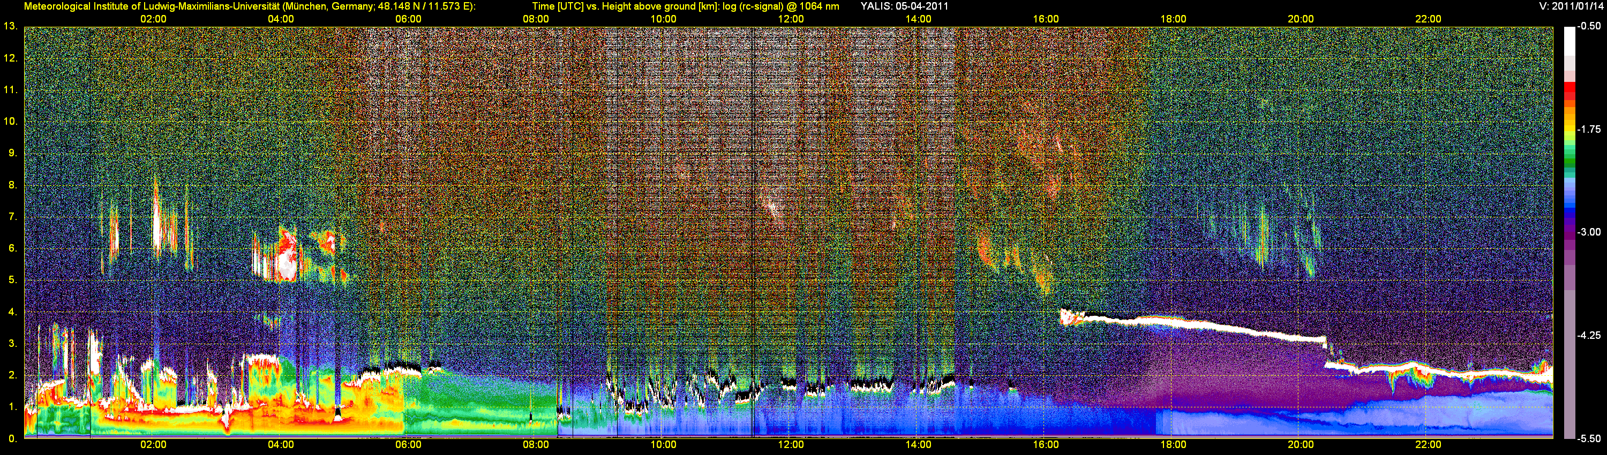The height and width of the screenshot is (455, 1607).
Task: Click the 9. km height axis label
Action: tap(12, 153)
